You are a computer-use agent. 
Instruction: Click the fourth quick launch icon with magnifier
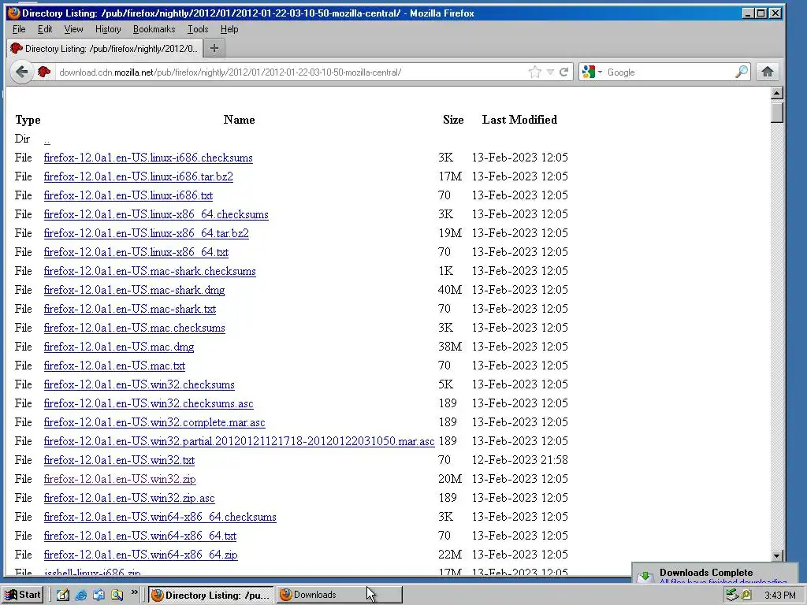click(x=117, y=596)
